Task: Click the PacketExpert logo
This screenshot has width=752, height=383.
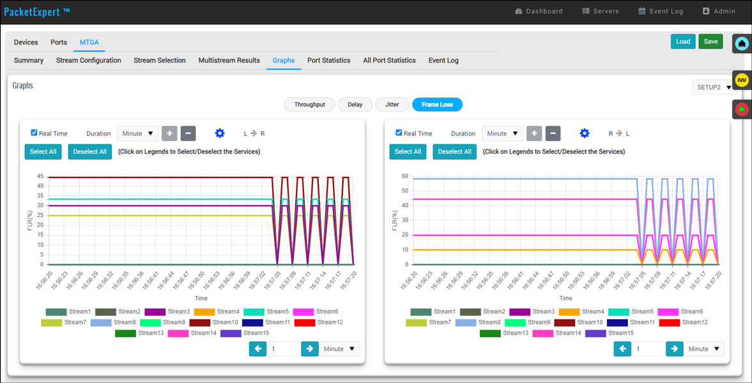Action: (x=37, y=11)
